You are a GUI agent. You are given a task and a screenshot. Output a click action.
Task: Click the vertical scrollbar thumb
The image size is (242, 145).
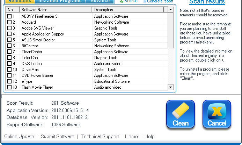pyautogui.click(x=170, y=30)
